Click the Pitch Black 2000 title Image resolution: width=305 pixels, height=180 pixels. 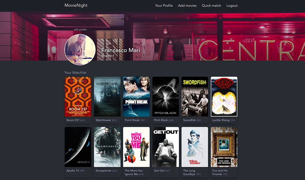[164, 120]
